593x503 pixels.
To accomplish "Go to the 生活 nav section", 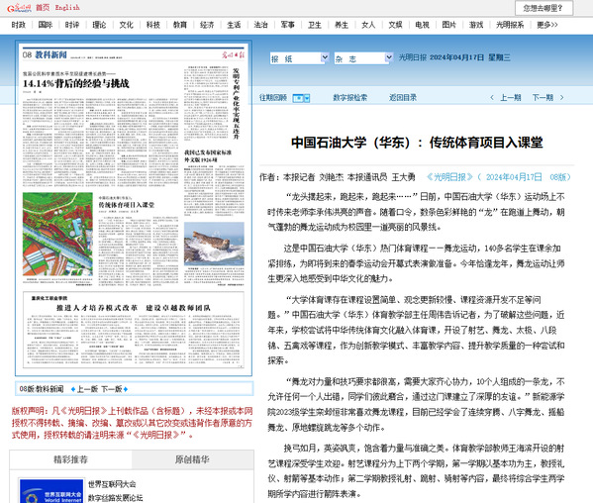I will click(234, 25).
